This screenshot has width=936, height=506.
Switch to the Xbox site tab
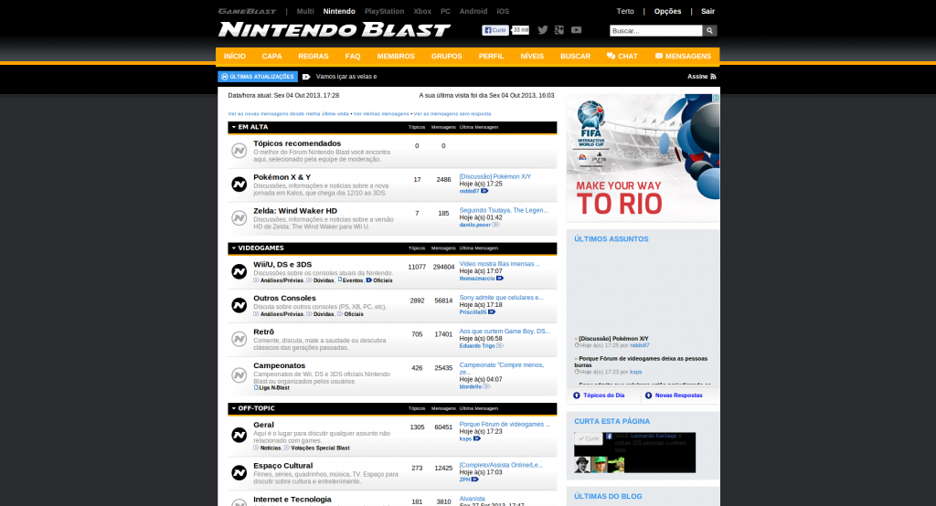click(x=422, y=11)
